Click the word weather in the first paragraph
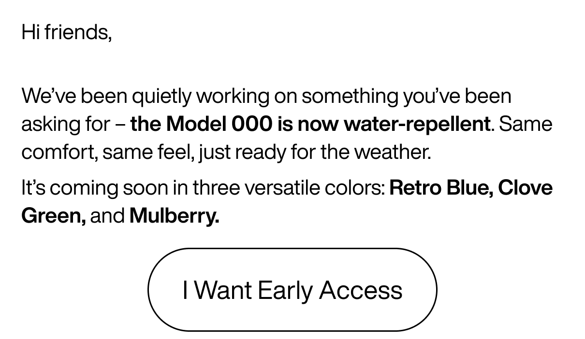This screenshot has height=339, width=585. (393, 151)
